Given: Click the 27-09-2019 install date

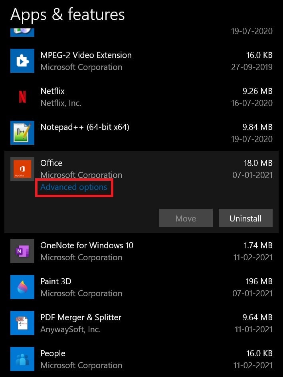Looking at the screenshot, I should point(252,67).
